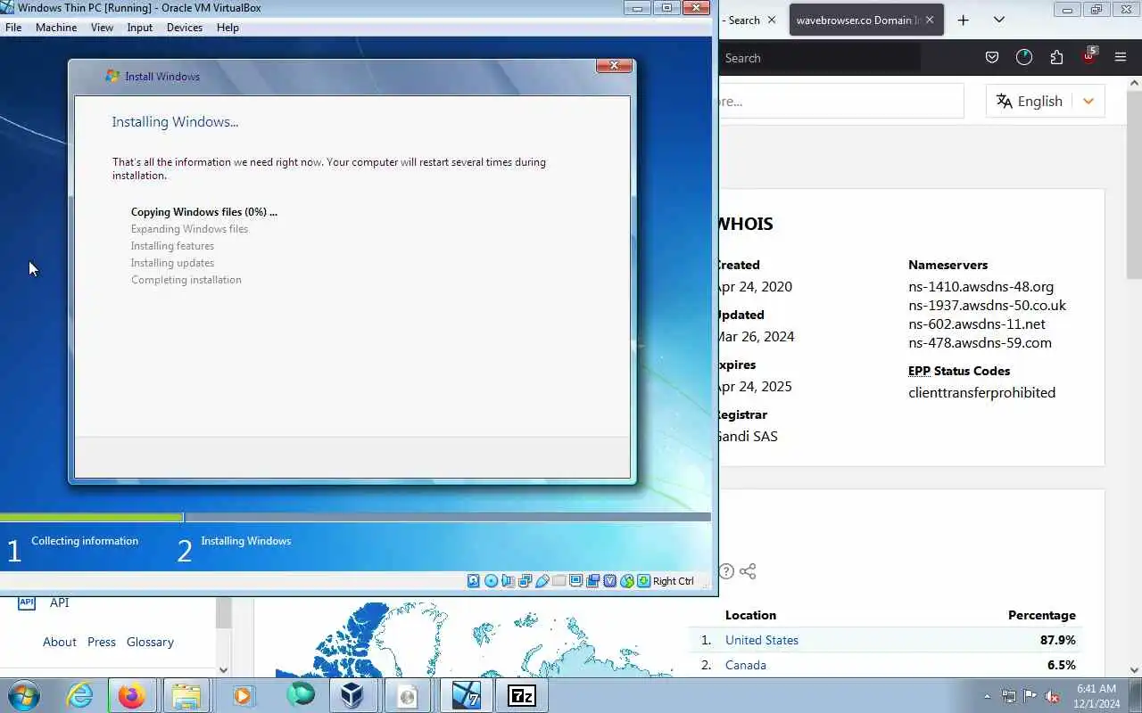The image size is (1142, 713).
Task: Click the hard disk activity icon in VirtualBox status bar
Action: 473,581
